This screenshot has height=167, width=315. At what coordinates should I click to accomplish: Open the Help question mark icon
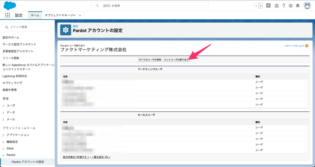tap(283, 6)
